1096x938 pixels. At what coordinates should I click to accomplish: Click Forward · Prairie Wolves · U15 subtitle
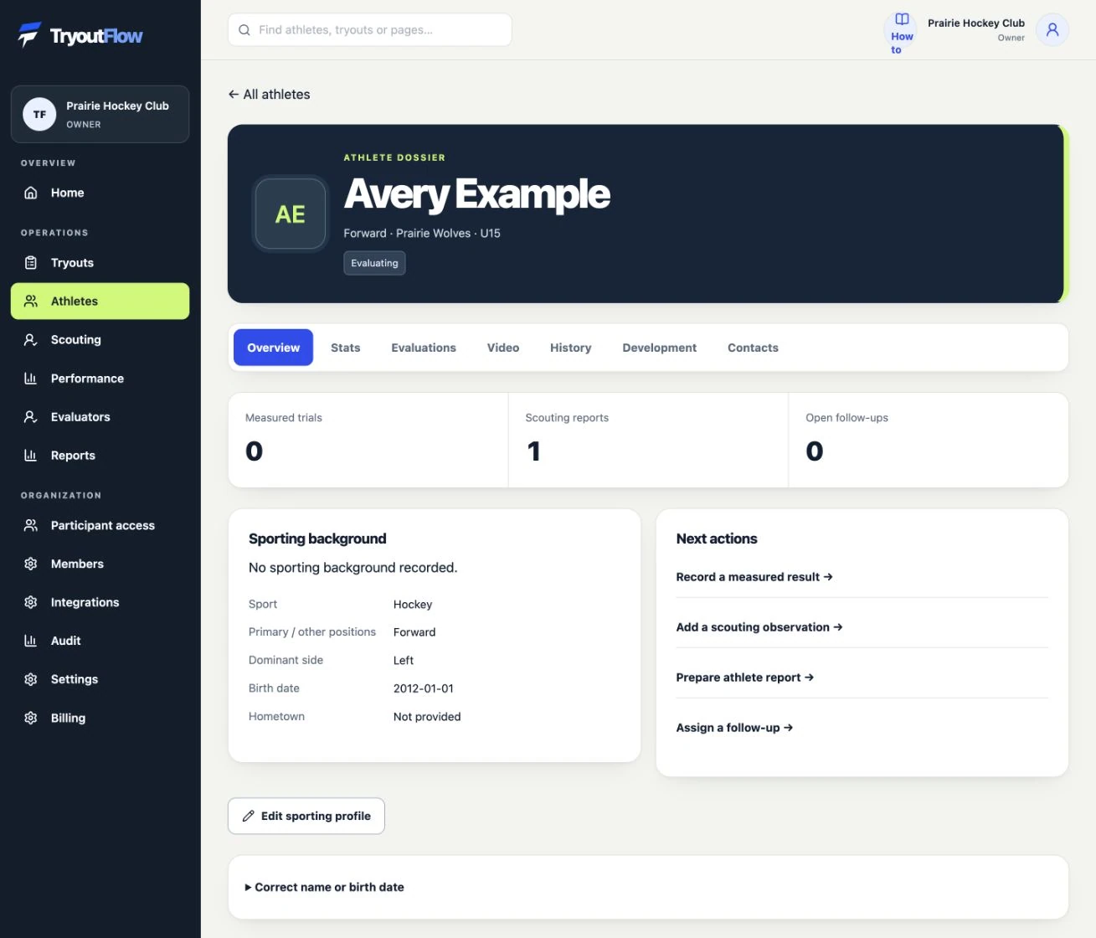click(422, 234)
